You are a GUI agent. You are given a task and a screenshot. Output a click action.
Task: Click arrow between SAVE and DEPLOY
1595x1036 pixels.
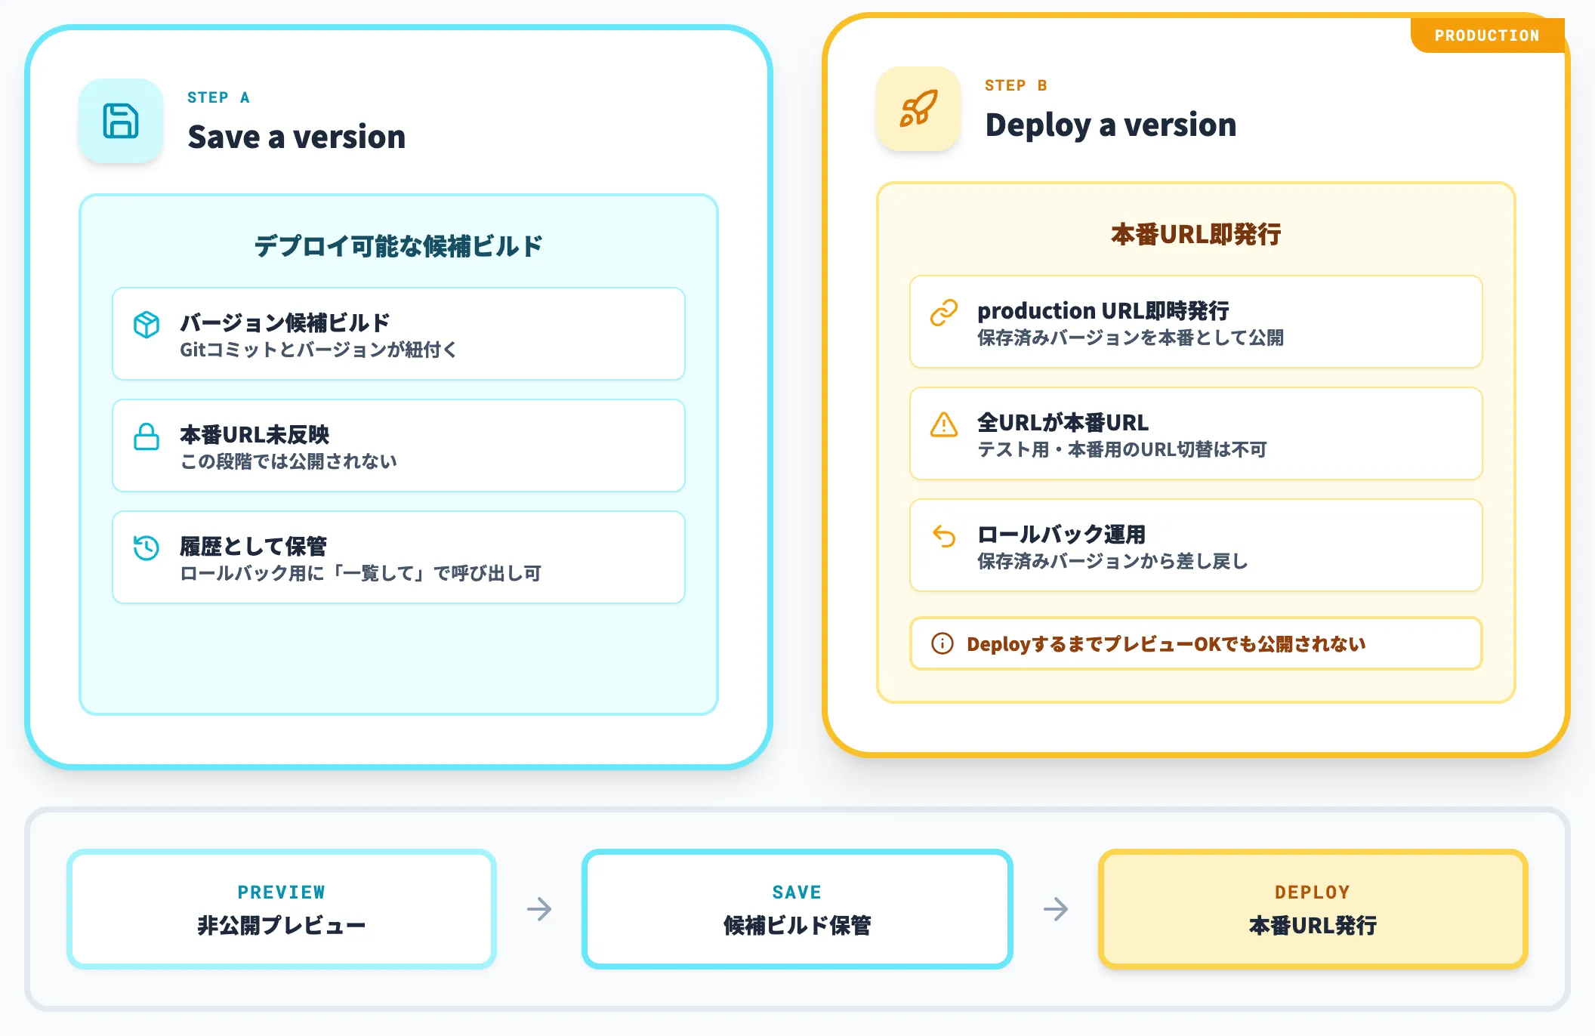click(x=1056, y=908)
